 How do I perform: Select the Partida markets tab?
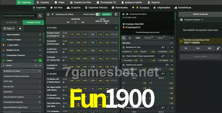point(148,38)
